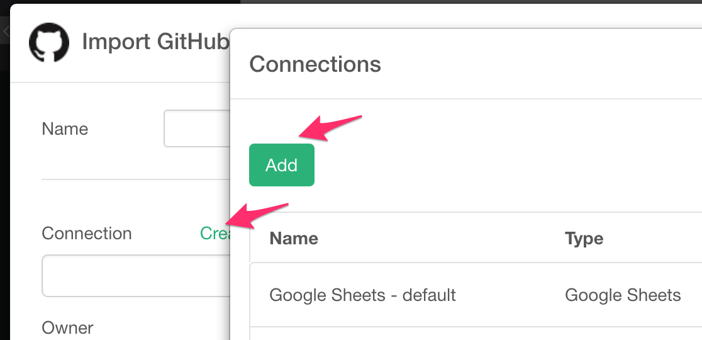Image resolution: width=702 pixels, height=340 pixels.
Task: Click the green Add button
Action: click(x=282, y=165)
